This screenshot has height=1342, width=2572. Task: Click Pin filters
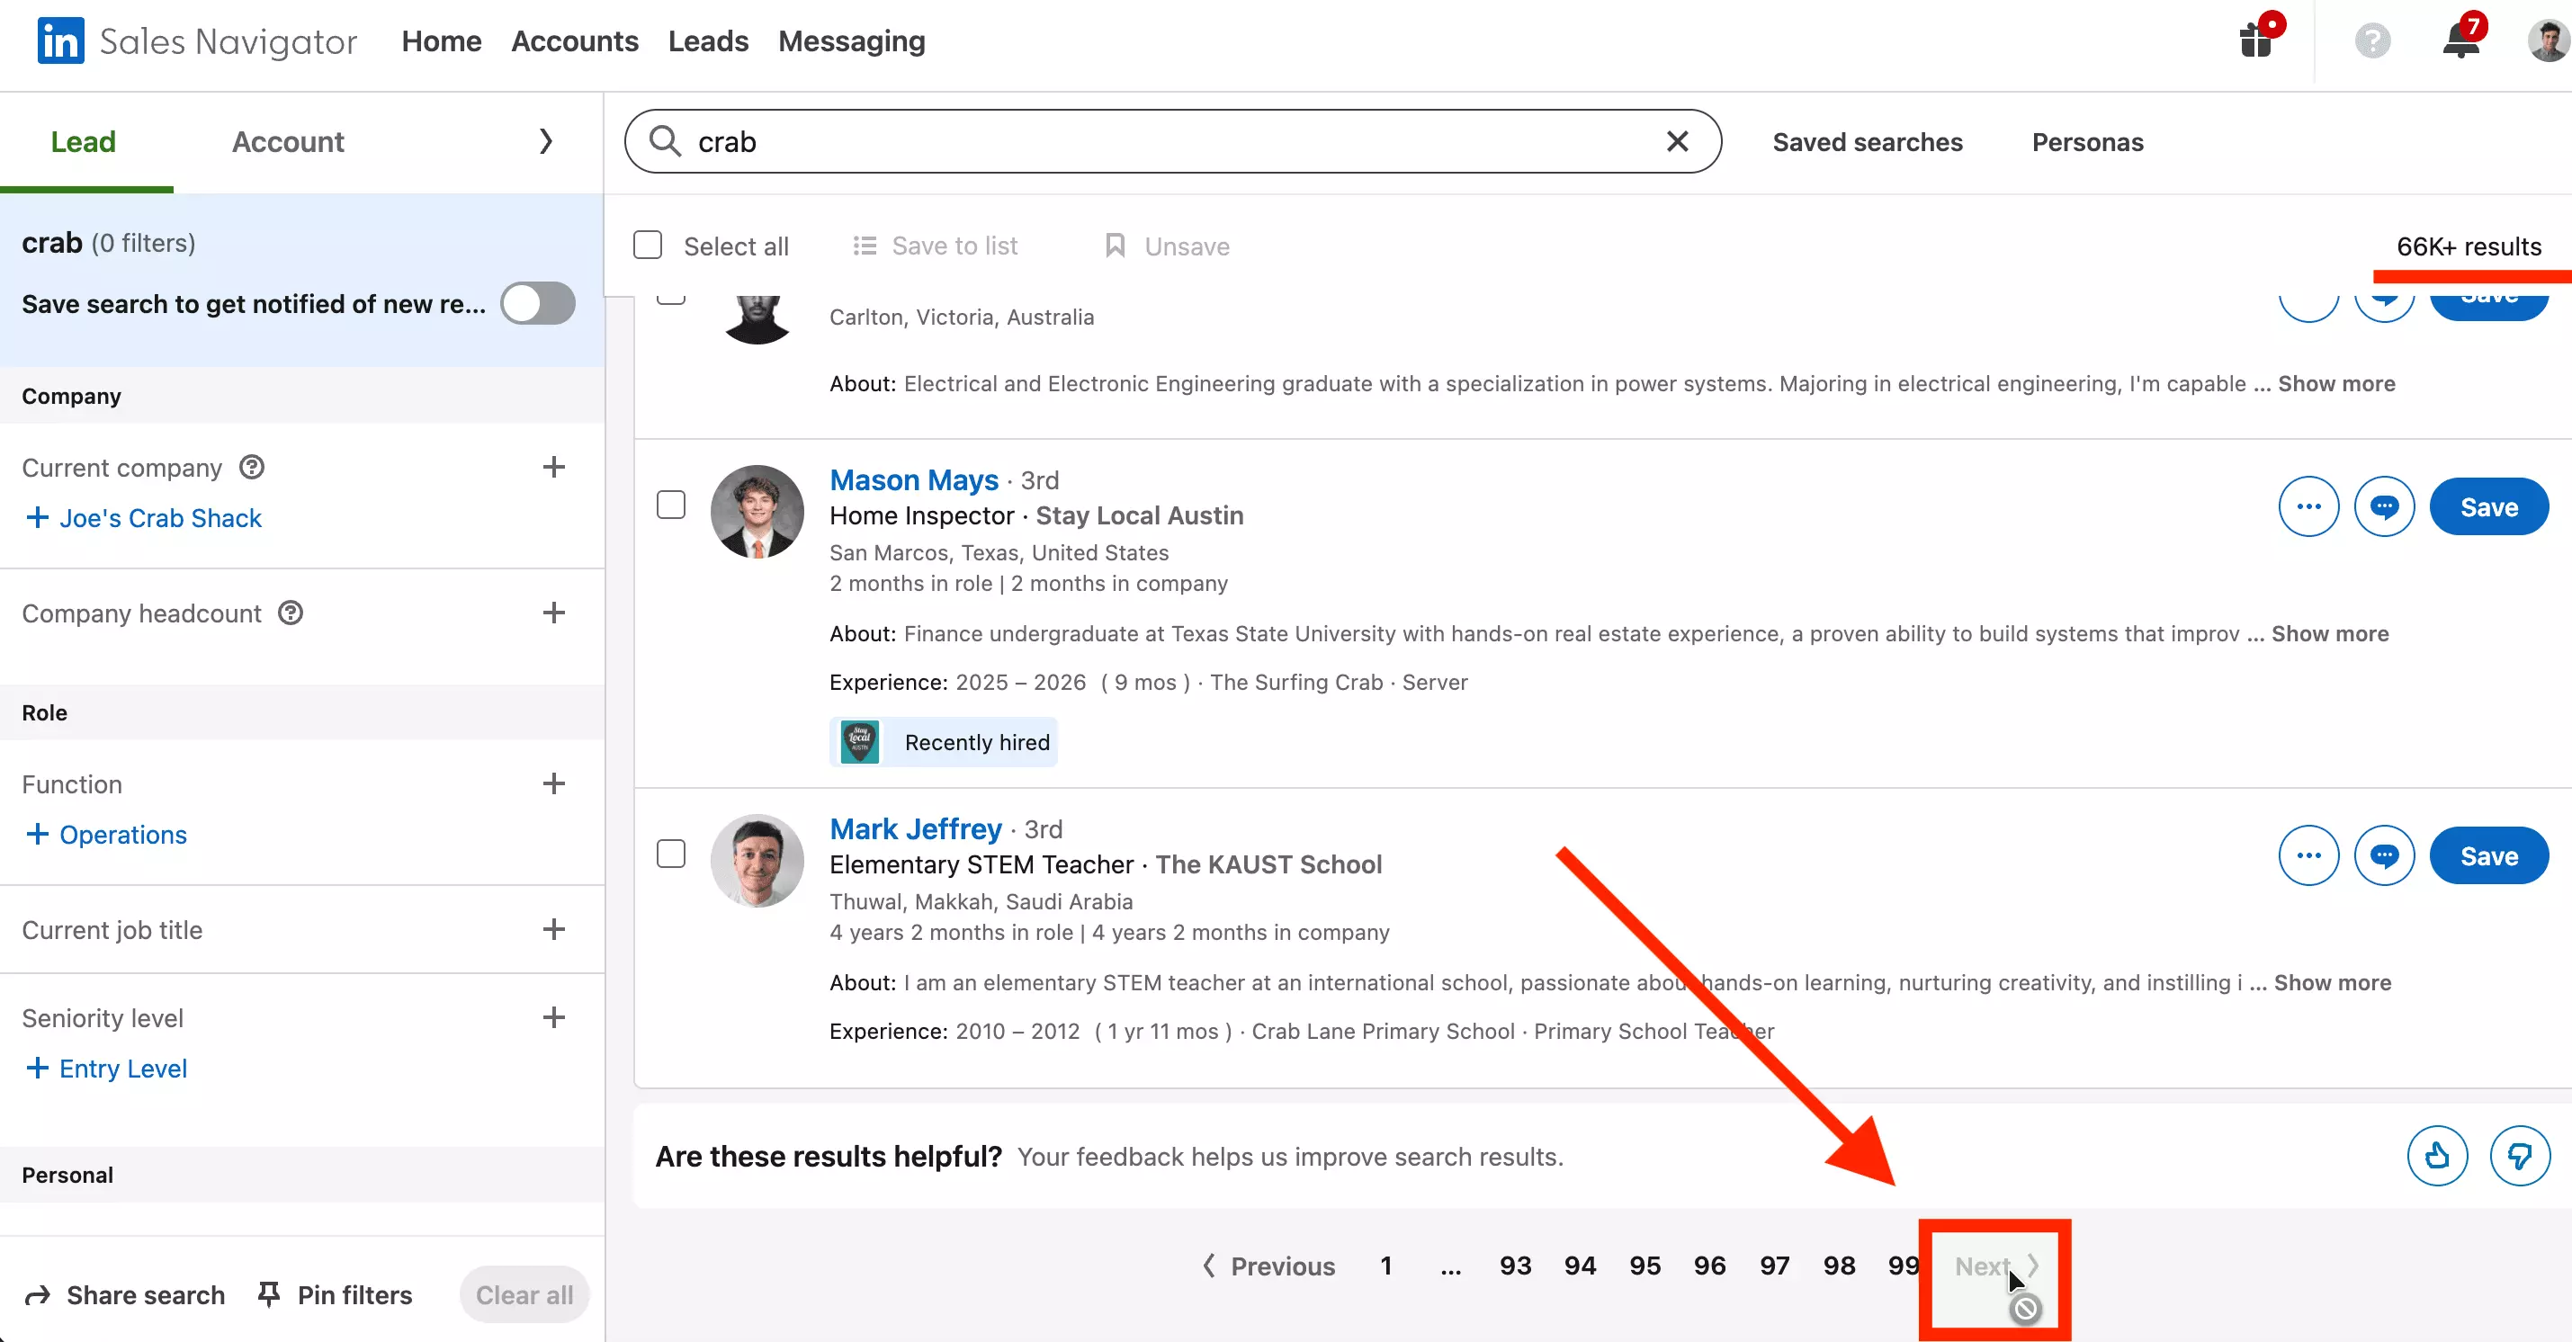335,1295
